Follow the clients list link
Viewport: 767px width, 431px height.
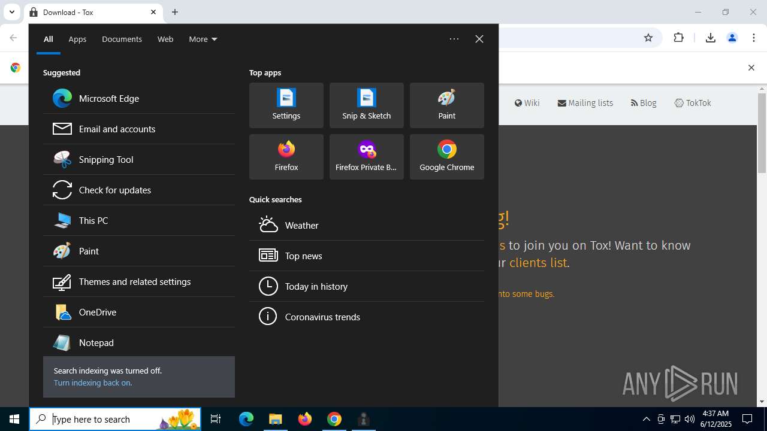point(538,263)
